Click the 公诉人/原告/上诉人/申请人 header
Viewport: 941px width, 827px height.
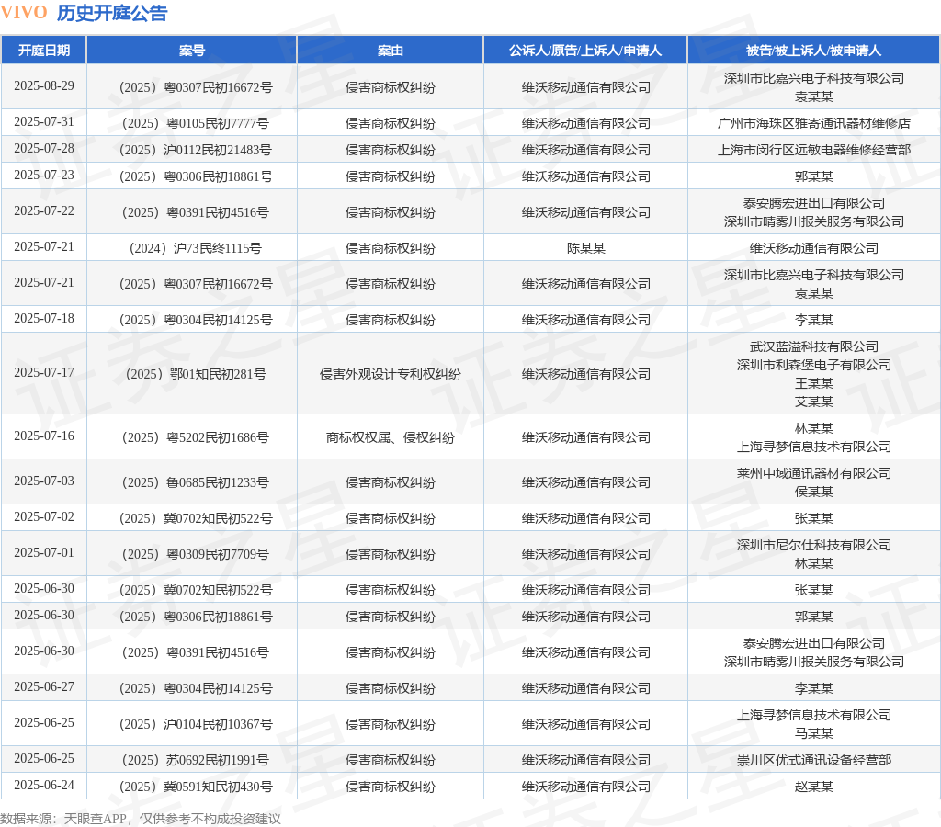(585, 51)
